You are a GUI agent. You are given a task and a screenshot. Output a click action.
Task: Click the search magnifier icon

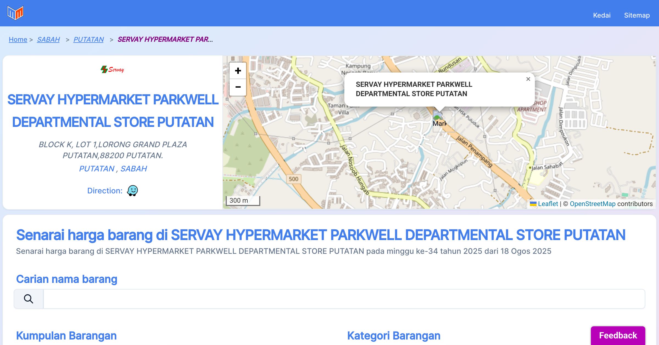pos(29,299)
